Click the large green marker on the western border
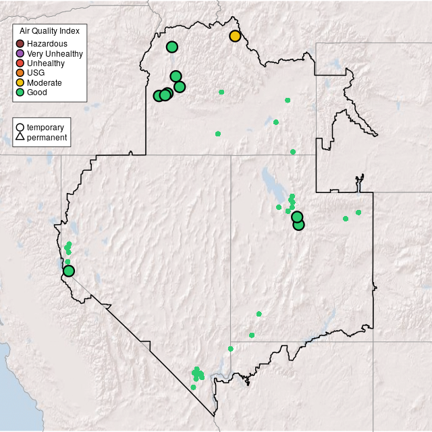Screen dimensions: 432x432 click(x=68, y=271)
